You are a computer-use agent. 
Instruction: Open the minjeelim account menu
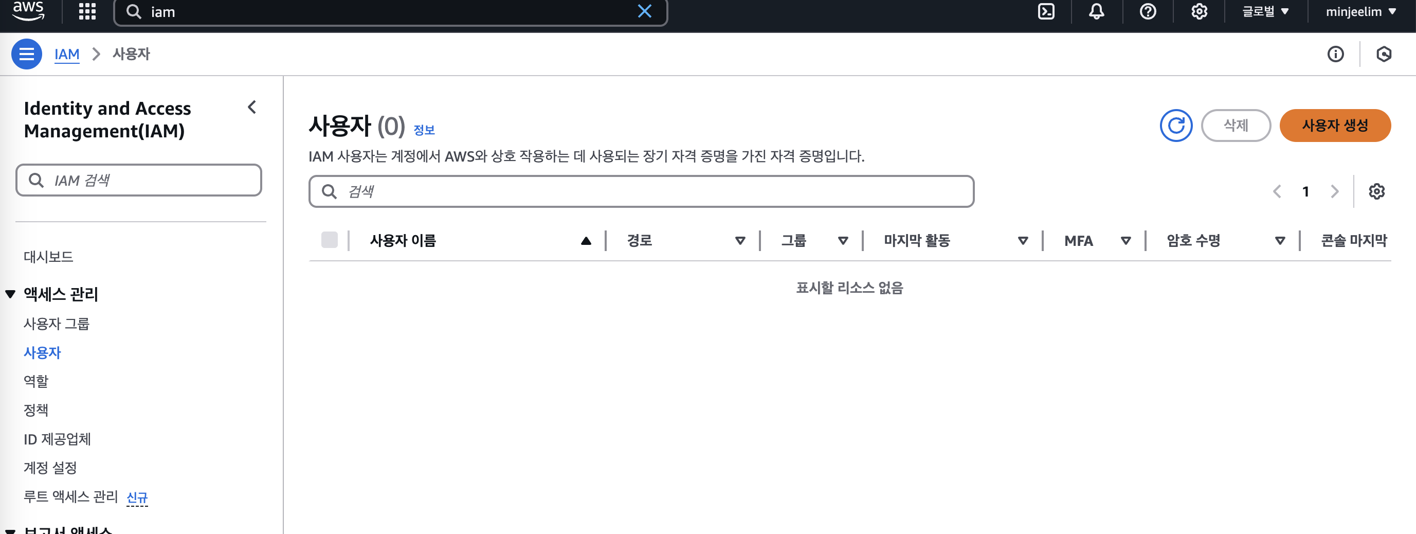pos(1360,11)
